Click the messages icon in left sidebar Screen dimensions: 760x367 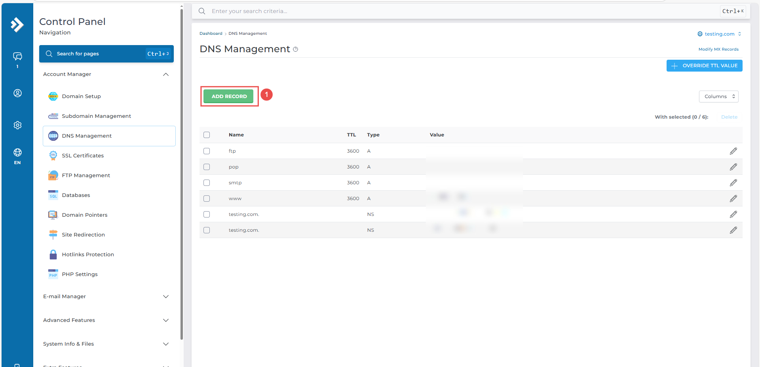coord(17,57)
